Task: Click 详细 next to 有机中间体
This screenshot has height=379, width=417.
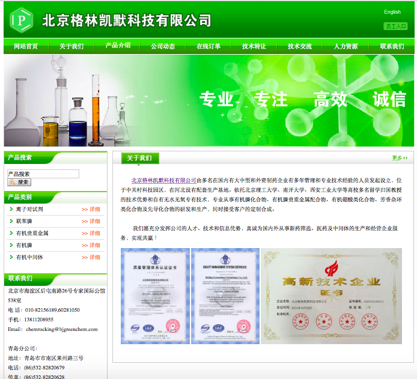Action: tap(91, 257)
